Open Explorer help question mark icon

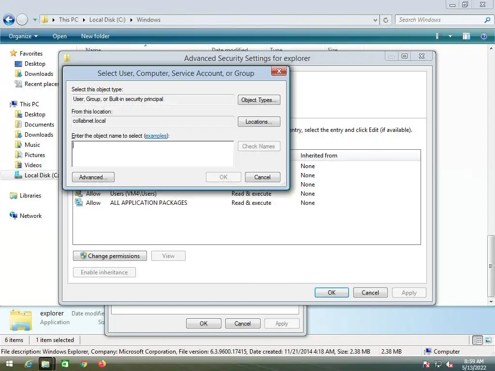point(483,36)
